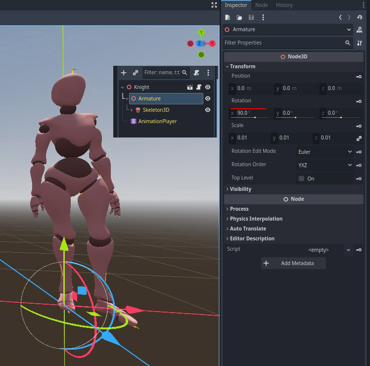Click the instantiate child scene link icon
Image resolution: width=370 pixels, height=366 pixels.
(x=136, y=73)
